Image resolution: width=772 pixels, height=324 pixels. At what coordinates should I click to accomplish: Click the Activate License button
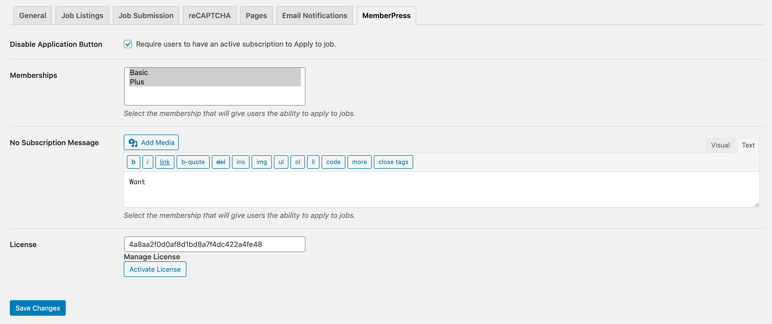155,269
